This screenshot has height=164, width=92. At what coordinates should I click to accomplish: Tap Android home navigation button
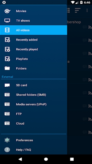click(46, 159)
